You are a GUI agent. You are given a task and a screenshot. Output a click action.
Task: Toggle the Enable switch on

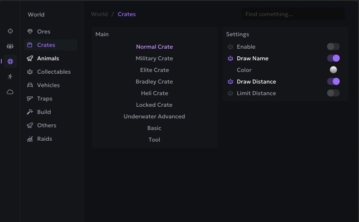333,46
